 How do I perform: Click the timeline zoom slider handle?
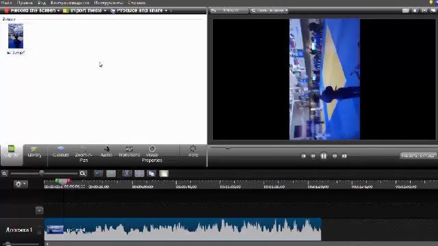click(x=41, y=173)
